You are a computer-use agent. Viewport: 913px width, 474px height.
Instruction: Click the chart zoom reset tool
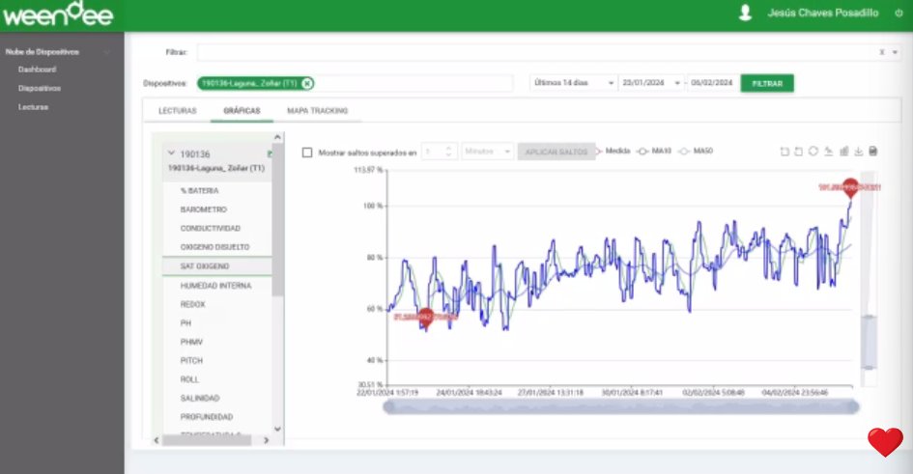tap(798, 152)
